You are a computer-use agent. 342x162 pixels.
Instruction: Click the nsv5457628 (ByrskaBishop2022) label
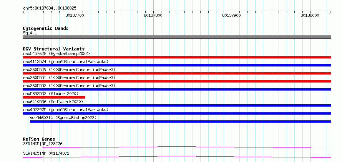pos(56,53)
